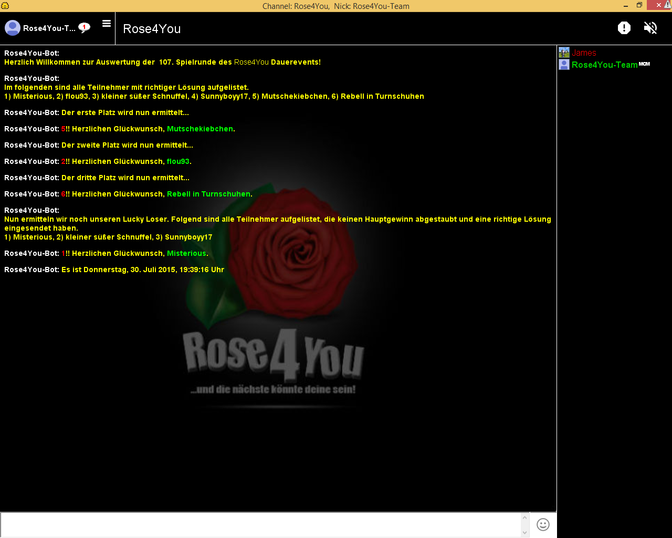Click the green Mutschekiebchen winner name

[199, 129]
